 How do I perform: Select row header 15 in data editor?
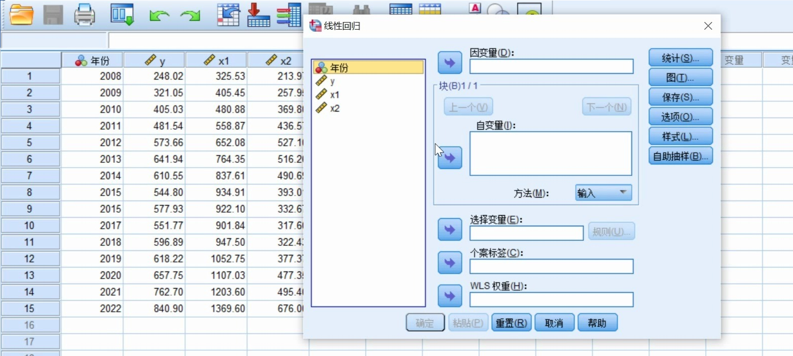(30, 308)
